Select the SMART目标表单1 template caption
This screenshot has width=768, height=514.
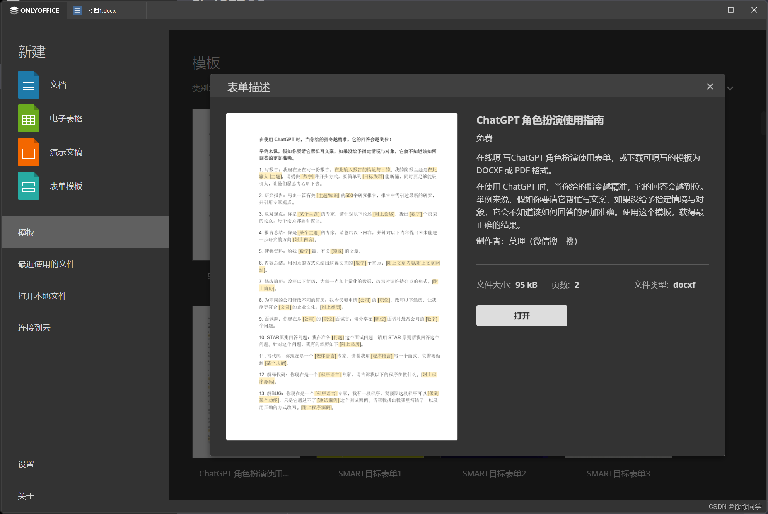pos(370,473)
